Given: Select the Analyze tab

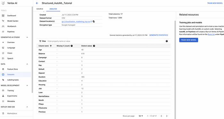Looking at the screenshot, I should click(53, 9).
